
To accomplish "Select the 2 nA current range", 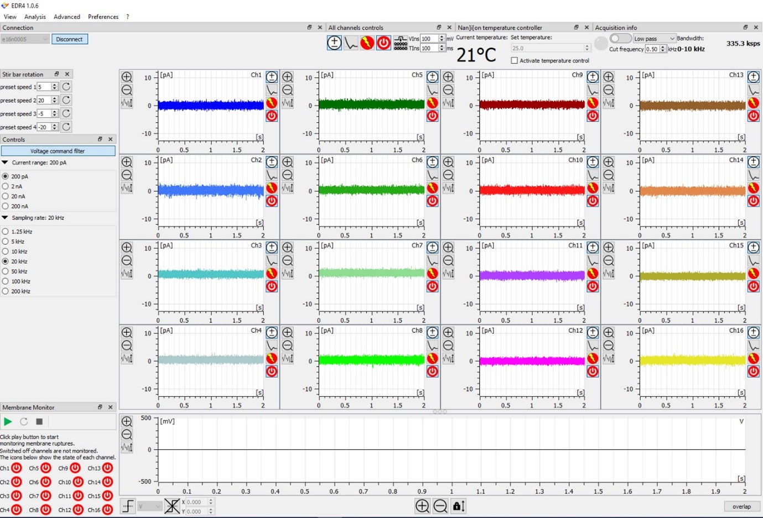I will click(6, 186).
